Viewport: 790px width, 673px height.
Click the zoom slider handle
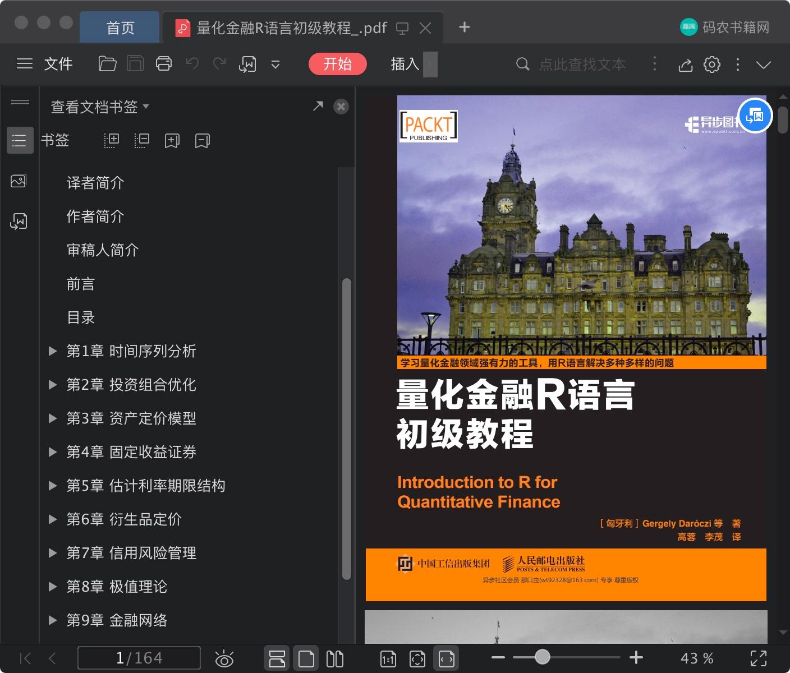pos(542,657)
